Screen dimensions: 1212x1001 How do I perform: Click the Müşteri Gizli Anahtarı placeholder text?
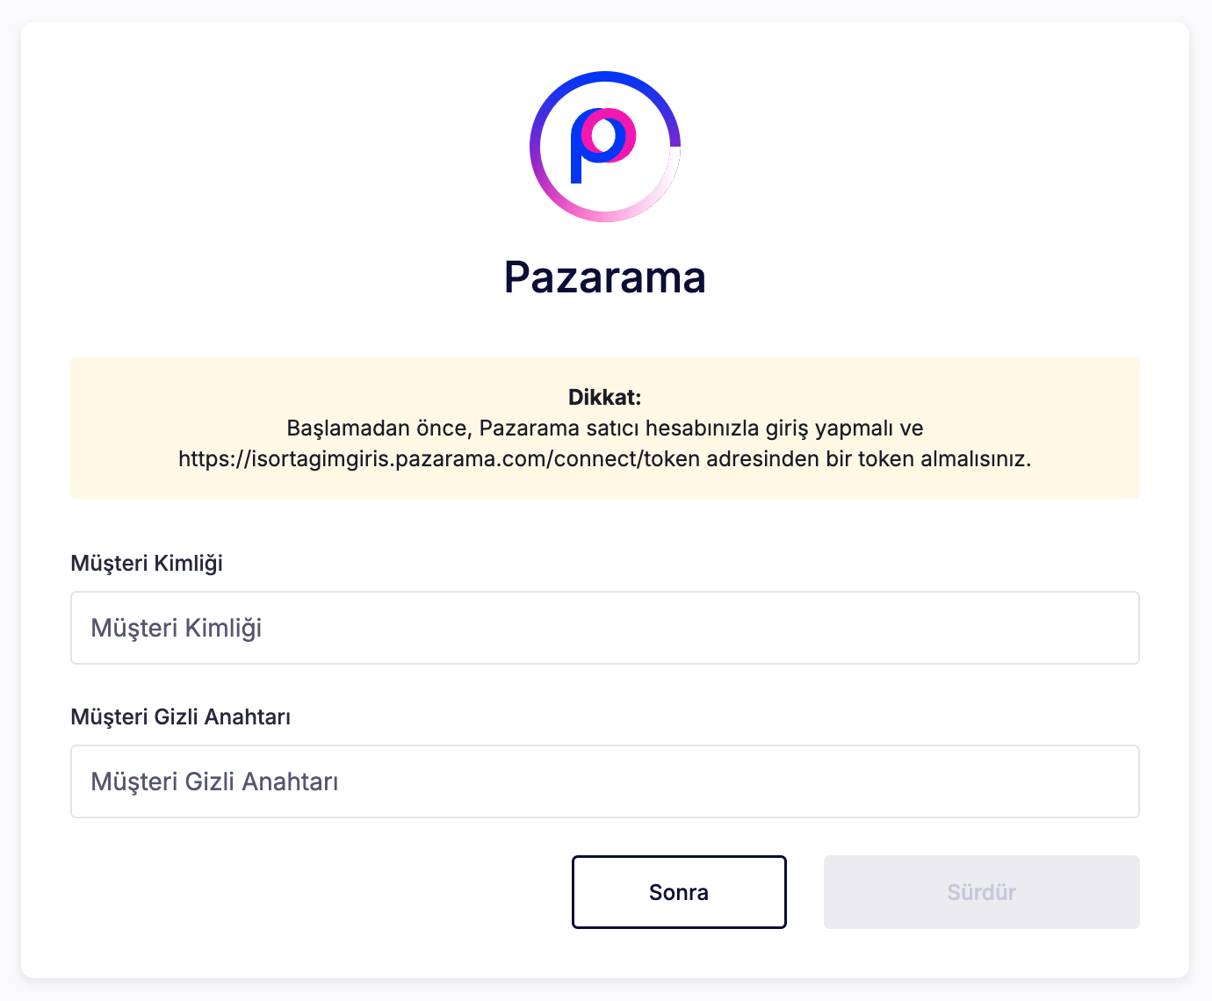215,781
